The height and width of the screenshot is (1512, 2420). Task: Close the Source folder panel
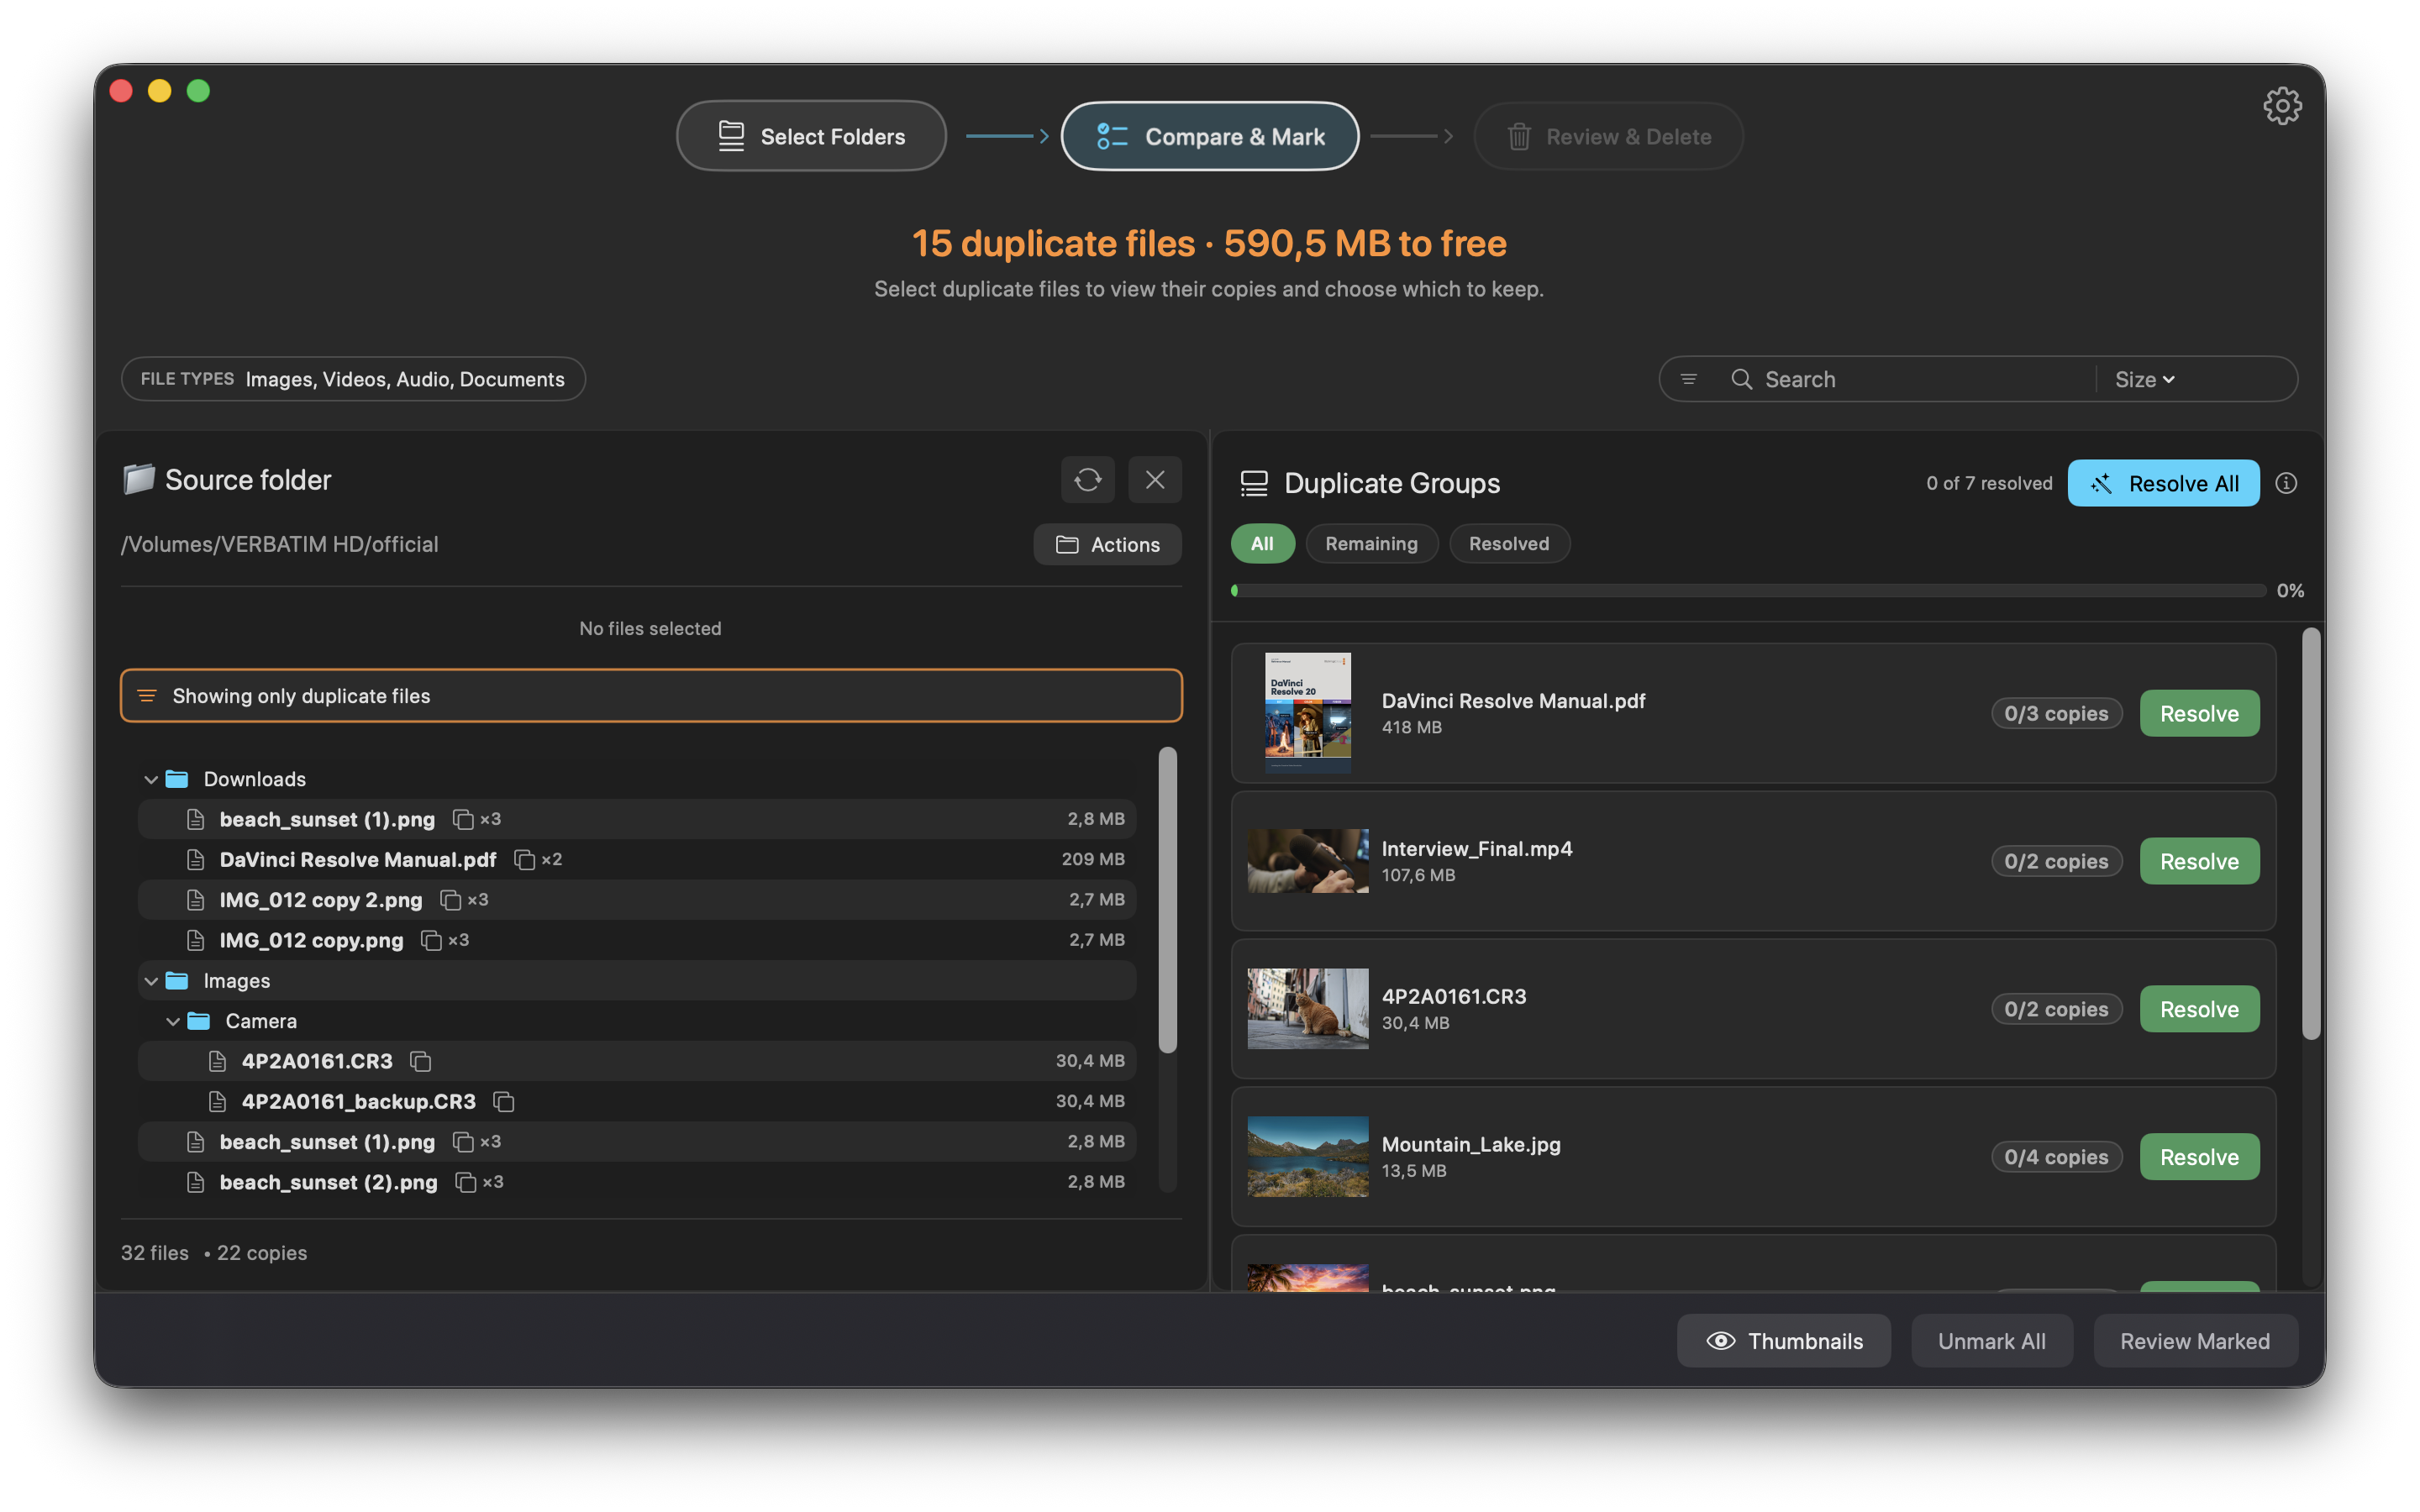(1155, 480)
